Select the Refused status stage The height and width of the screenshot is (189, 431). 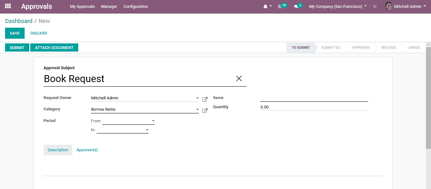click(389, 47)
